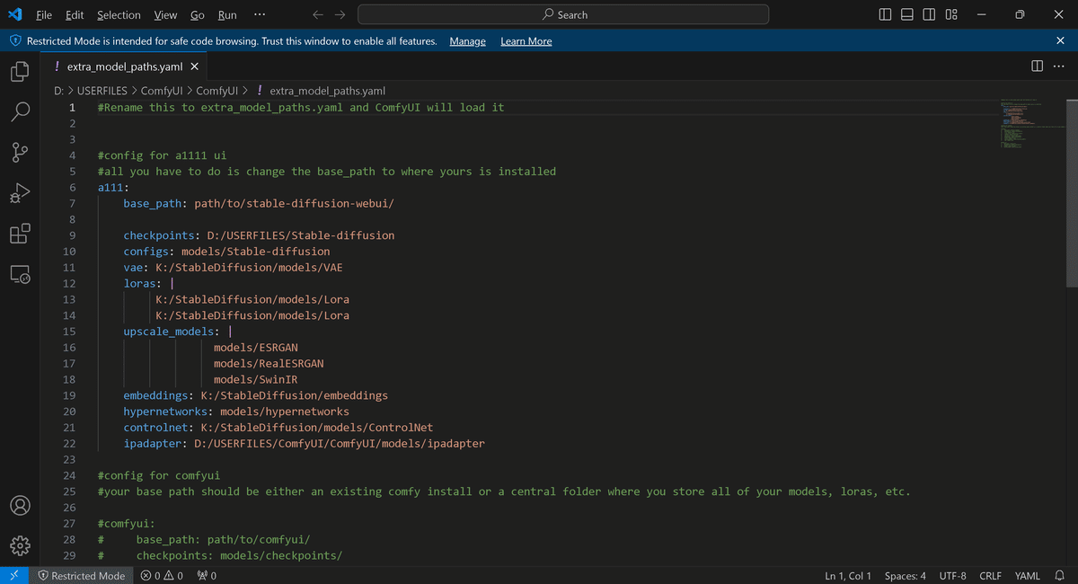Open the Extensions view
1078x584 pixels.
pos(20,233)
